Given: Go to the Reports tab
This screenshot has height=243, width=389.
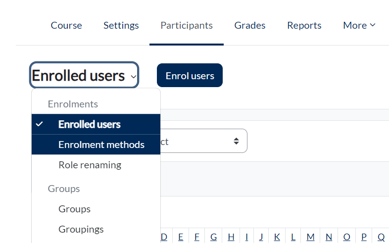Looking at the screenshot, I should tap(304, 25).
